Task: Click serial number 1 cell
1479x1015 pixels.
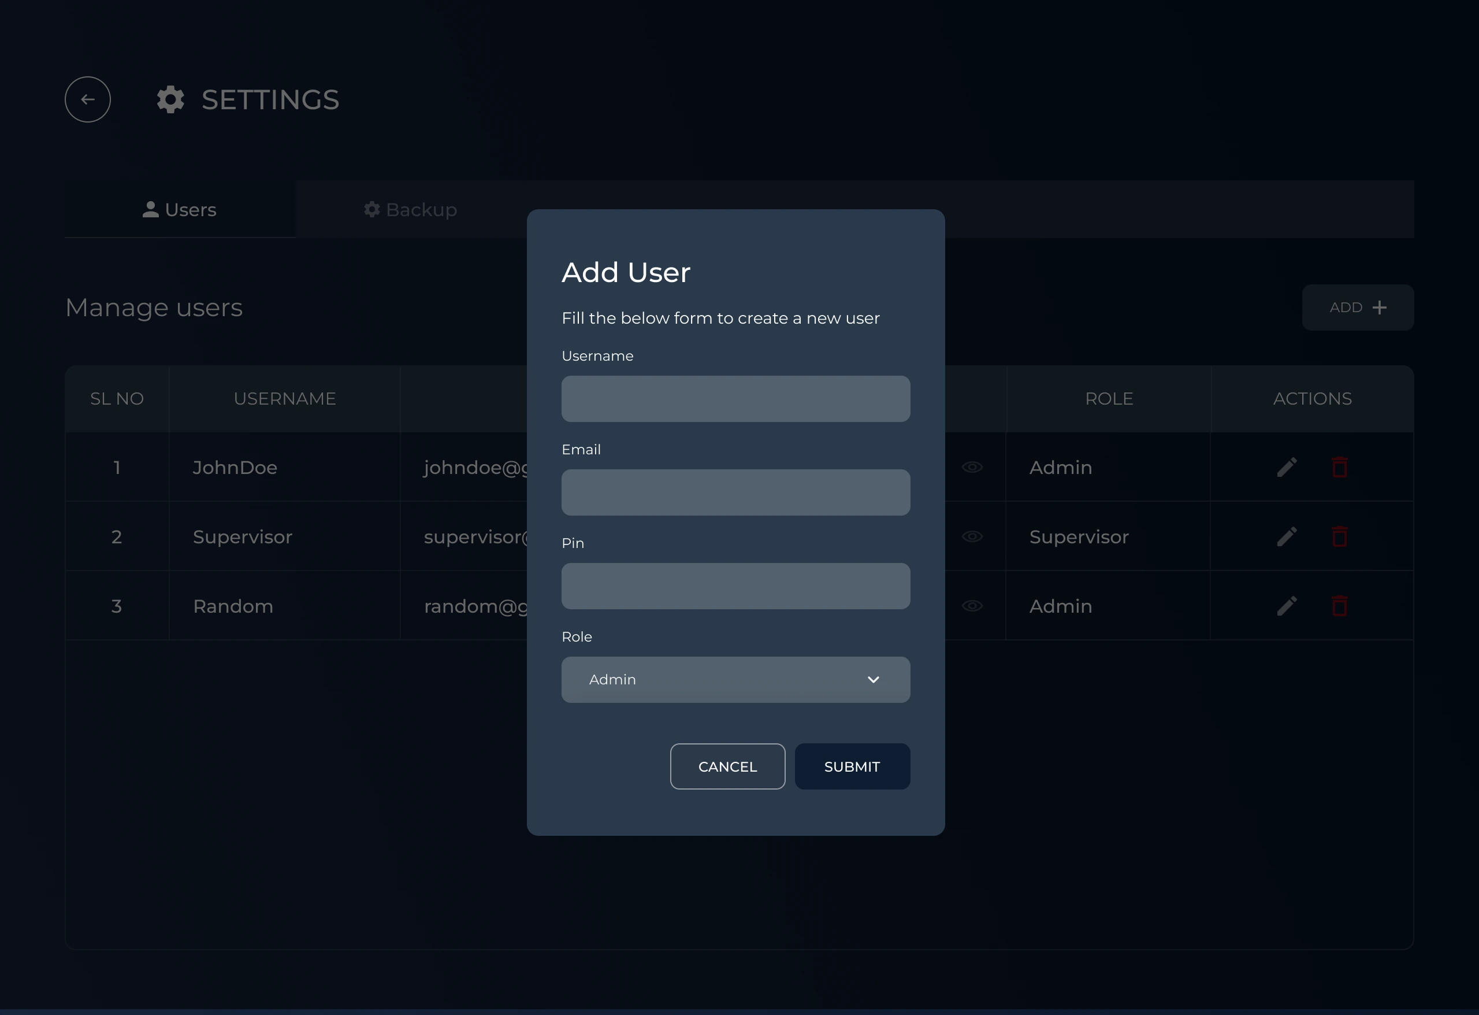Action: click(117, 466)
